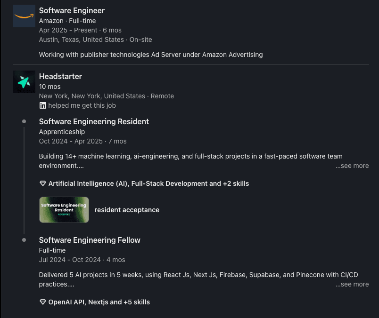Click the LinkedIn icon beside "helped me get this job"
Screen dimensions: 379x318
[x=43, y=106]
